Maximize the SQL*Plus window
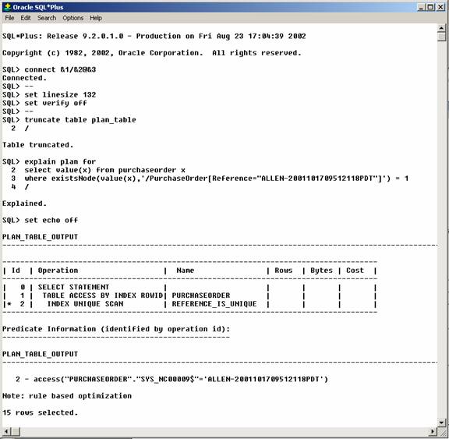 (x=430, y=7)
